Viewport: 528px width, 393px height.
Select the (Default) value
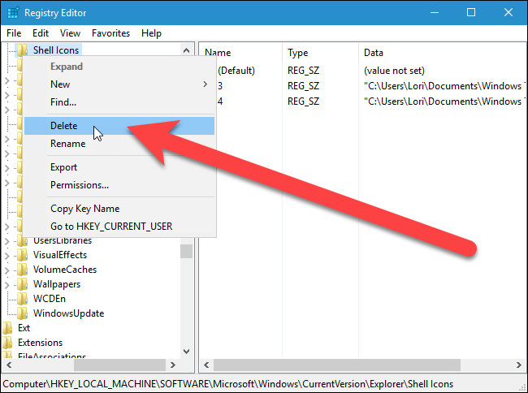(236, 71)
